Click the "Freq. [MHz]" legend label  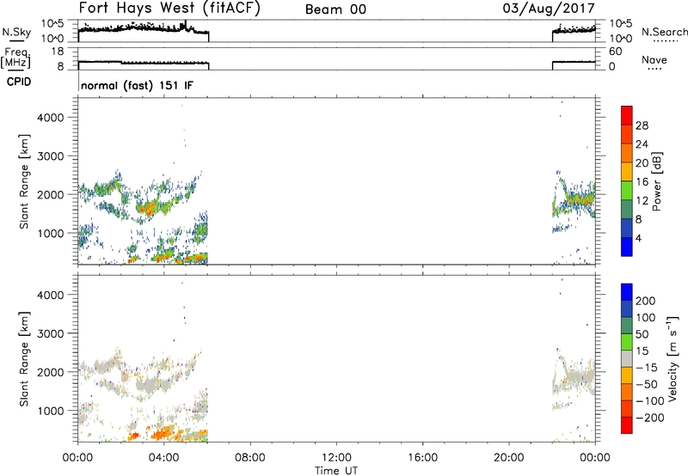click(16, 58)
